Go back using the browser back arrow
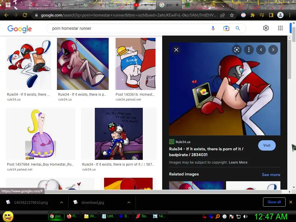 (x=6, y=15)
